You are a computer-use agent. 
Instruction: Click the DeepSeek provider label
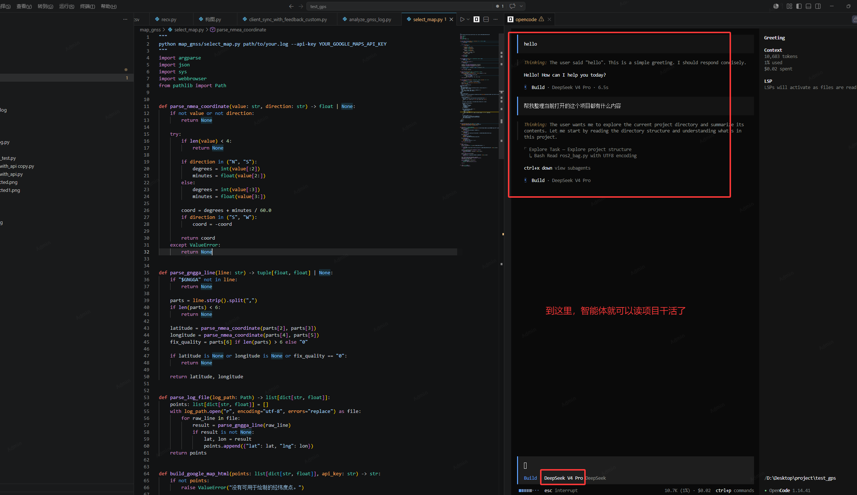(x=596, y=478)
